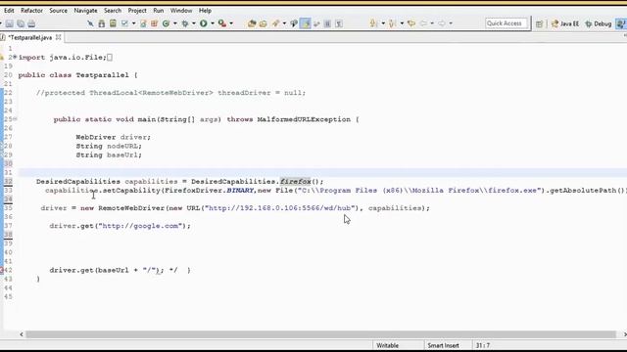Click Writable in the status bar
The height and width of the screenshot is (352, 627).
tap(388, 345)
